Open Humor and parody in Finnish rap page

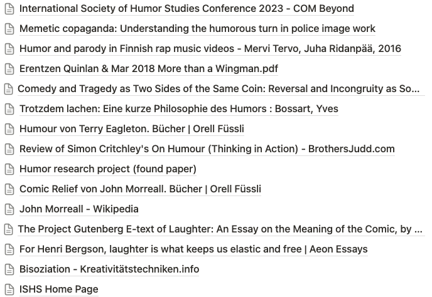tap(210, 48)
